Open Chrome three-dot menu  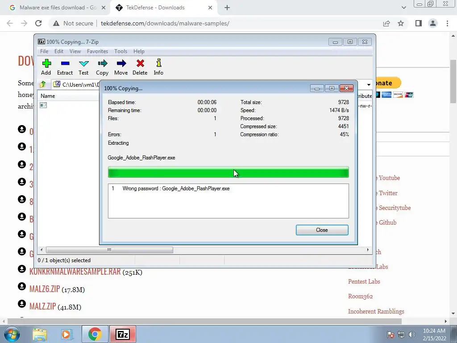pyautogui.click(x=447, y=23)
